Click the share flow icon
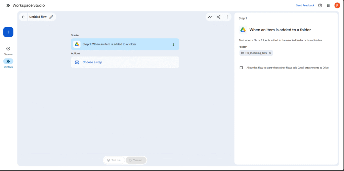 (219, 17)
